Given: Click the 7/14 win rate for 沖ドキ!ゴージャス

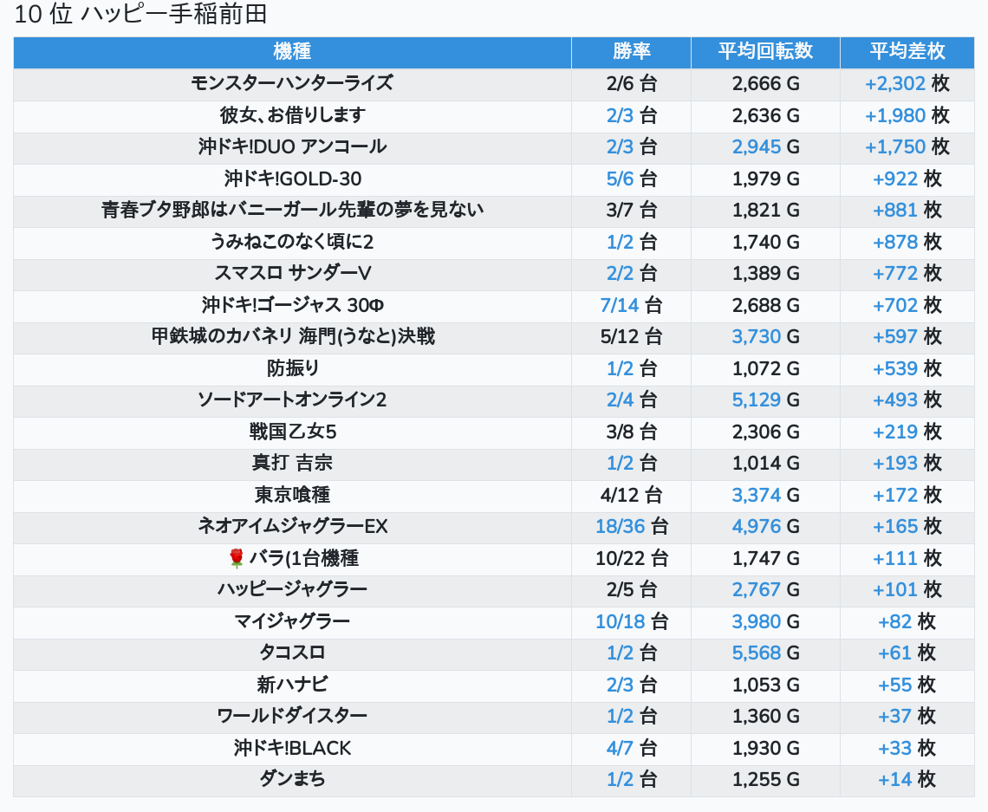Looking at the screenshot, I should point(620,306).
